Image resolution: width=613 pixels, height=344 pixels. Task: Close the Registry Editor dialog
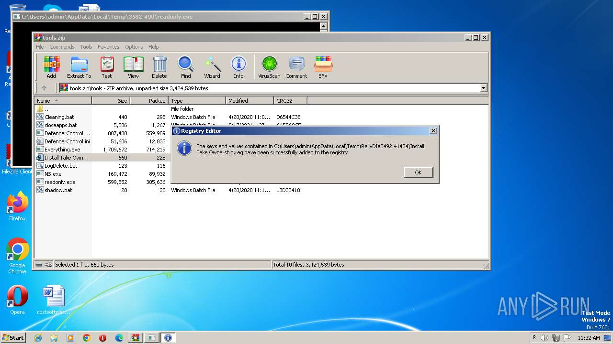(433, 131)
